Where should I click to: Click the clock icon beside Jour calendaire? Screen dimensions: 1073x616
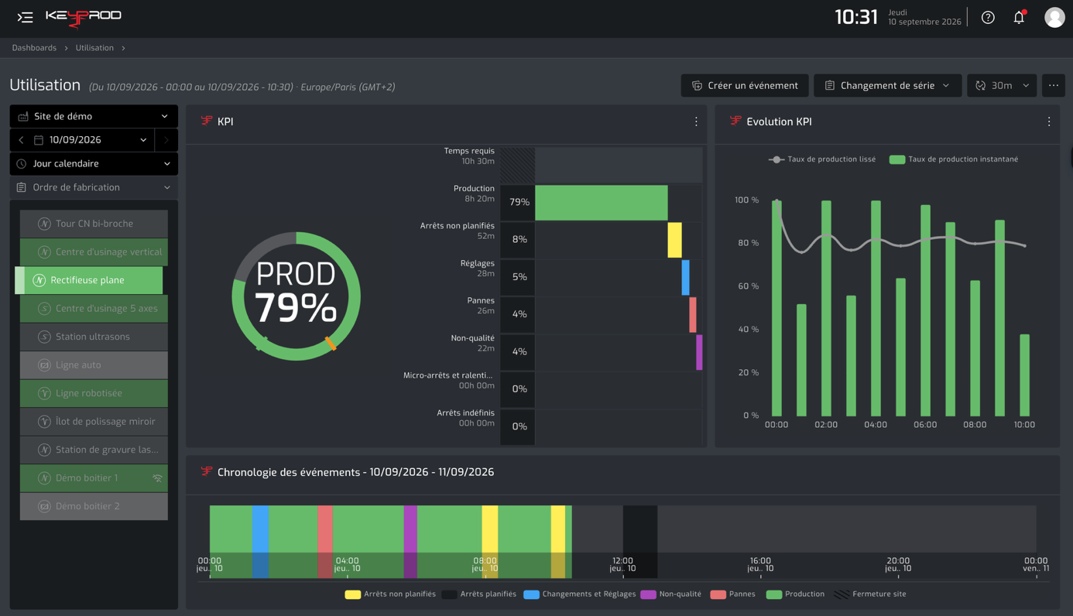point(22,164)
